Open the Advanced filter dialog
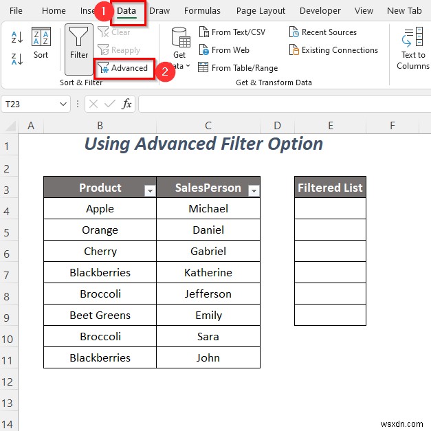The width and height of the screenshot is (431, 431). coord(123,68)
